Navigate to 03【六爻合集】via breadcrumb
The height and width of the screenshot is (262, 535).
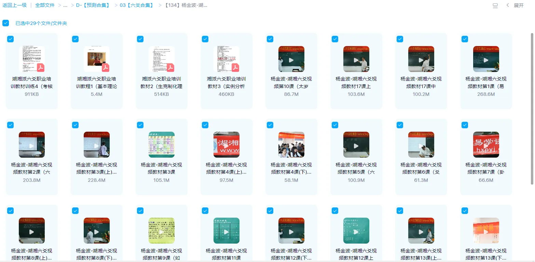[136, 5]
